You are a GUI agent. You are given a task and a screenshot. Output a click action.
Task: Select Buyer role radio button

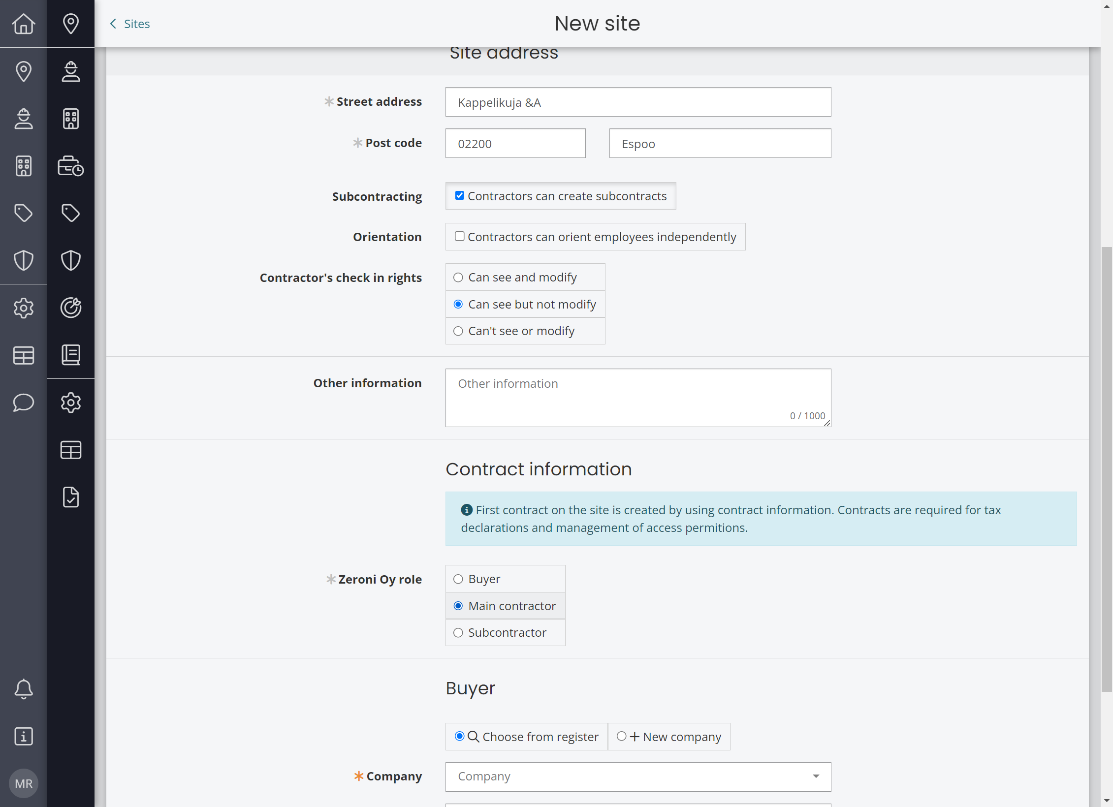tap(458, 579)
